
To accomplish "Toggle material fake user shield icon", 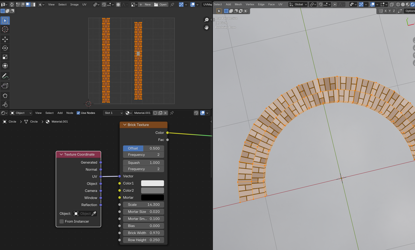I will (155, 113).
